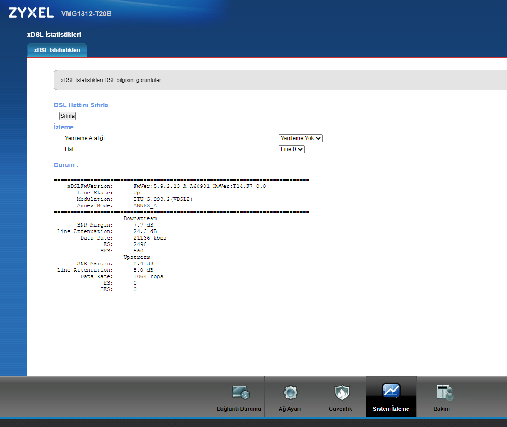Click the Upstream heading
This screenshot has width=507, height=427.
(x=137, y=257)
